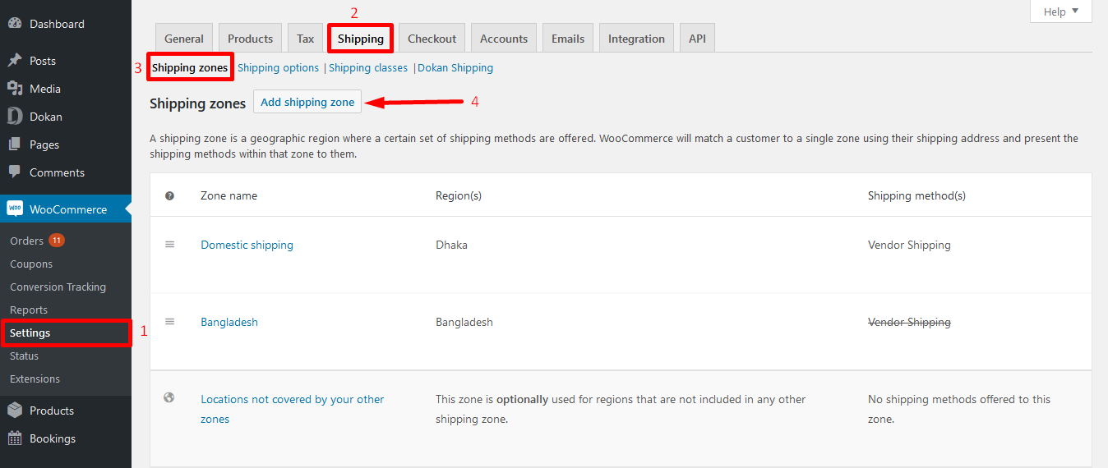Click the Dhaka region cell
This screenshot has height=468, width=1108.
pos(451,245)
